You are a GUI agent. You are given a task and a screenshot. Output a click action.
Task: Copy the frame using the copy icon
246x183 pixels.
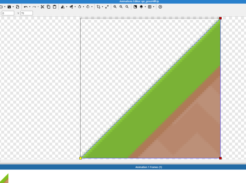click(x=49, y=7)
